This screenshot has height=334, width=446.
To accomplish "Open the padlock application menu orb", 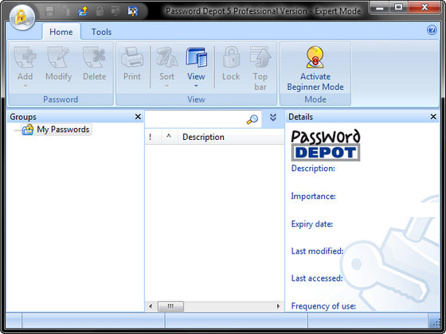I will (x=22, y=17).
